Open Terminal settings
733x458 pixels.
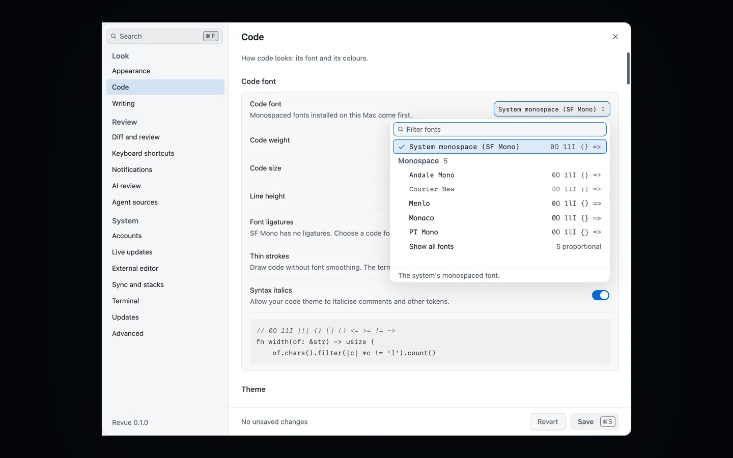165,301
